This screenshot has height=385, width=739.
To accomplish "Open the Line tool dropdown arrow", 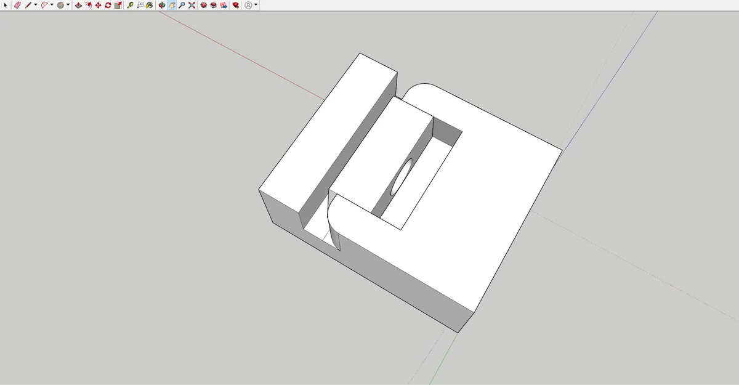I will pos(35,5).
